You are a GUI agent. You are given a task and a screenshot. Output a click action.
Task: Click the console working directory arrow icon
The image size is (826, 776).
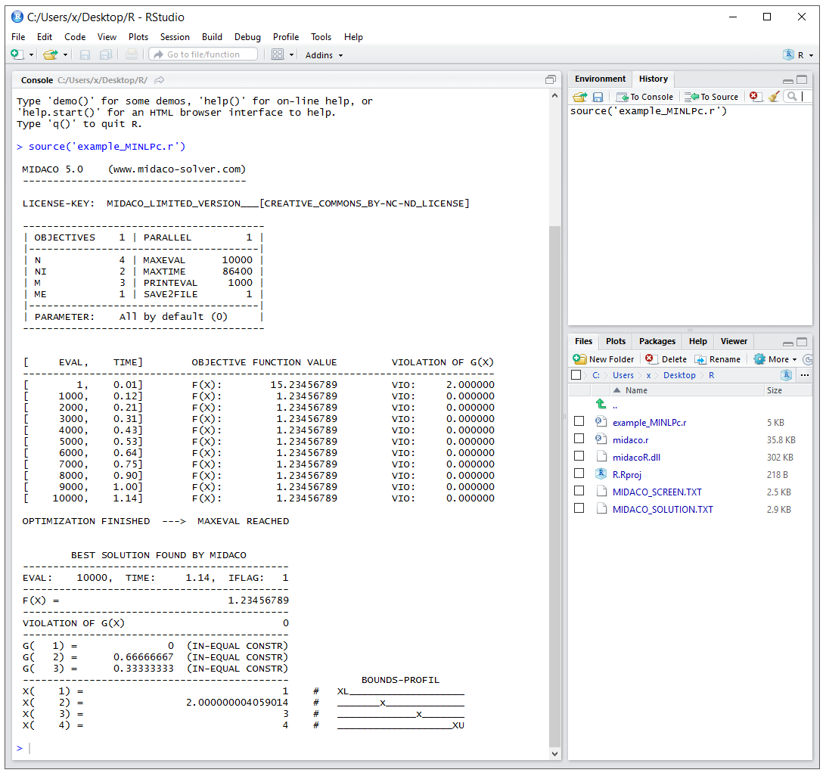tap(159, 80)
